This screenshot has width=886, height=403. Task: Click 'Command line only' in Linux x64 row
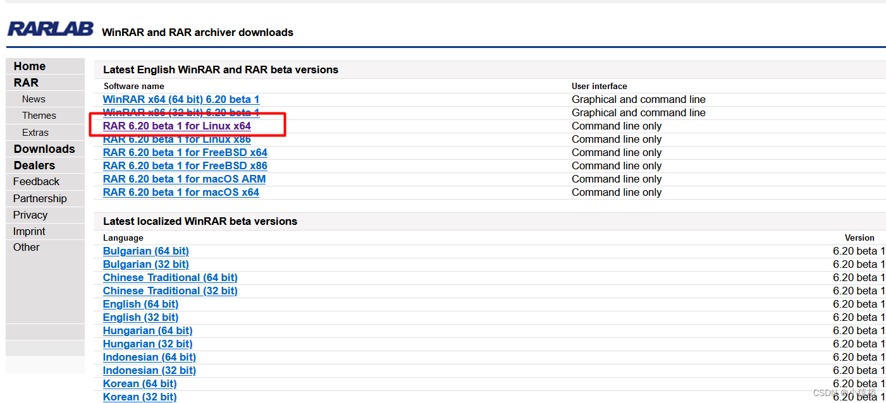[x=617, y=126]
